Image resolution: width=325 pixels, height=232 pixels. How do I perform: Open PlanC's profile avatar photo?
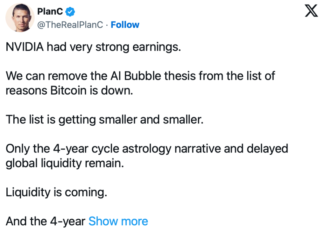tap(20, 19)
